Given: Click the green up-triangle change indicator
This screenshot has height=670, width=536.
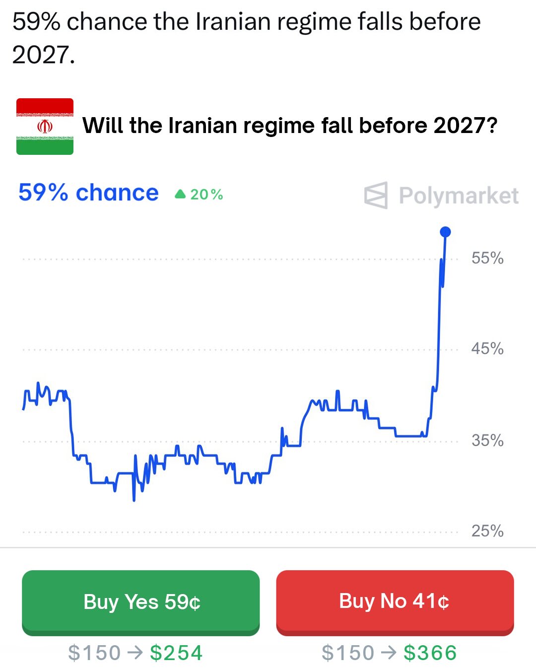Looking at the screenshot, I should click(180, 194).
